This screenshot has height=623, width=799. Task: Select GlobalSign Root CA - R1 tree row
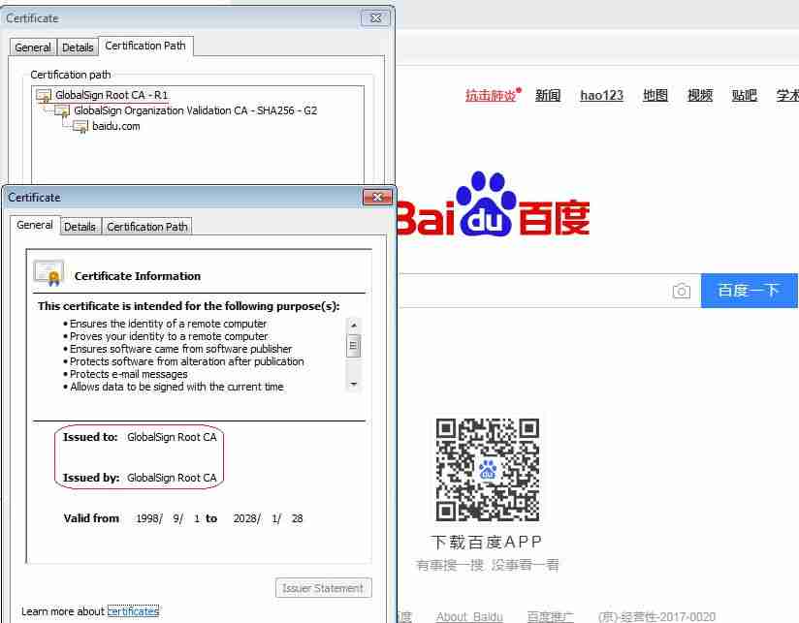click(112, 95)
